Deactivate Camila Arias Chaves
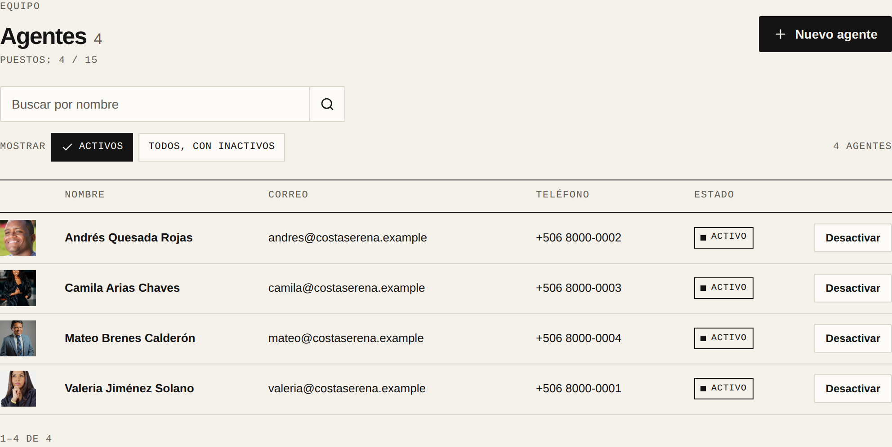The image size is (892, 447). pyautogui.click(x=853, y=288)
